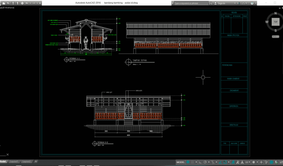Click the Quick Properties status bar icon
The height and width of the screenshot is (166, 283).
pyautogui.click(x=266, y=162)
